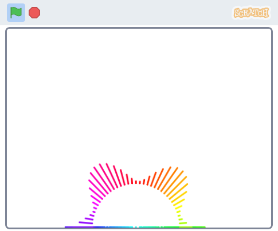Click the bright green segment of the baseline
The image size is (278, 231).
(x=171, y=227)
